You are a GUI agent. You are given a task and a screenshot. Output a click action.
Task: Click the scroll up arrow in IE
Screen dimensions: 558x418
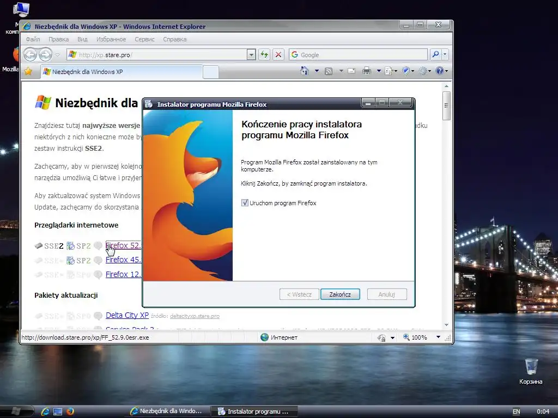tap(446, 87)
